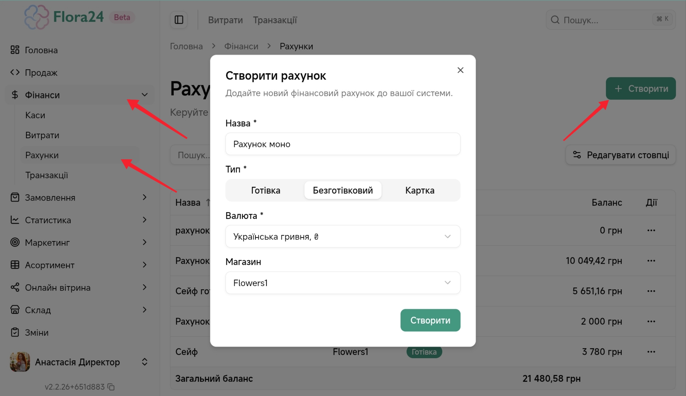Open three-dots actions for 10 049,42 грн row
The height and width of the screenshot is (396, 686).
[x=651, y=261]
